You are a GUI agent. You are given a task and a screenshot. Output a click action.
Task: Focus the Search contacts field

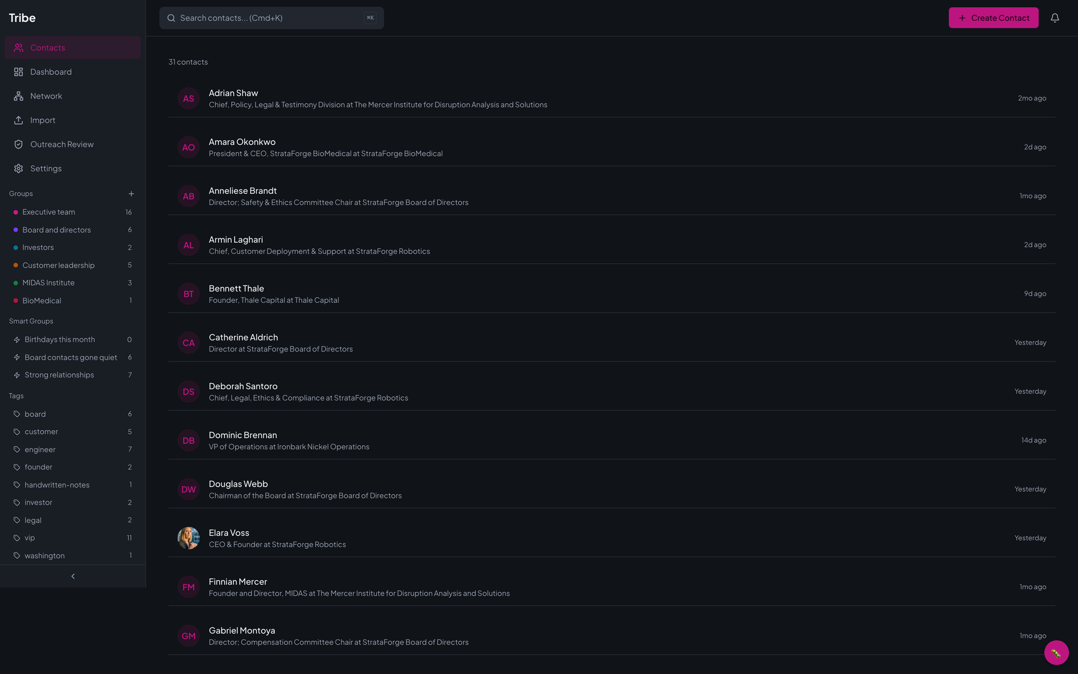coord(272,18)
